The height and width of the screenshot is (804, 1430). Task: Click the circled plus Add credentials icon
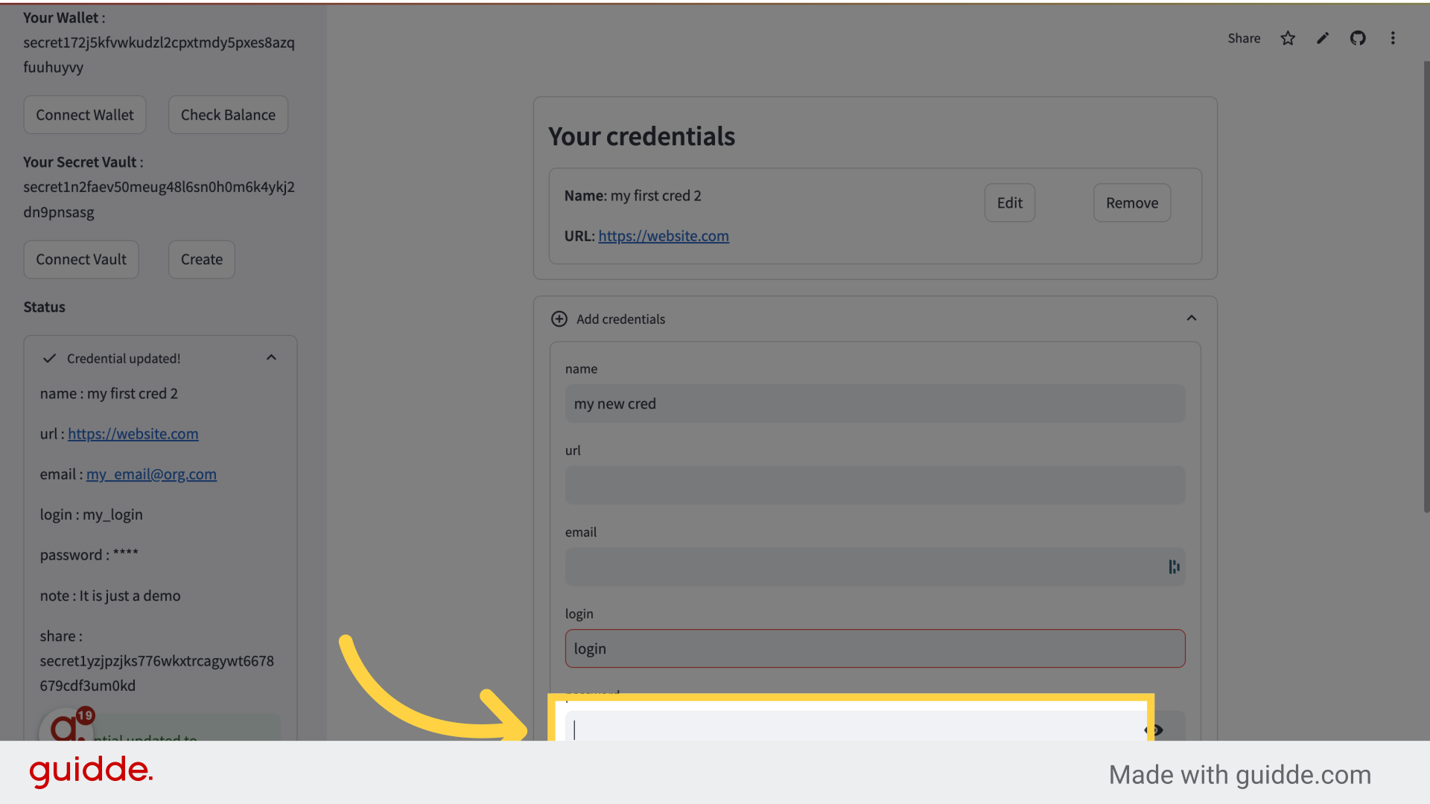tap(560, 319)
